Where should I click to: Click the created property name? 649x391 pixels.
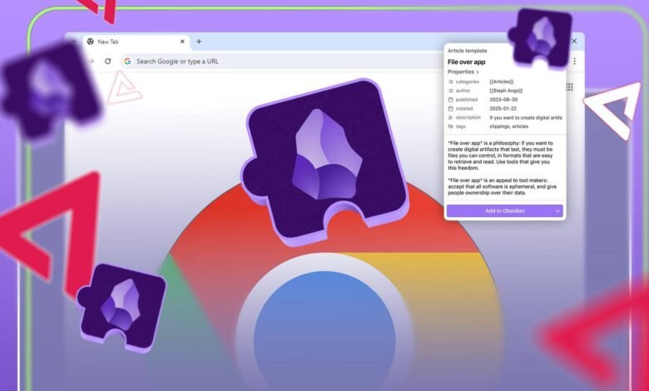464,108
